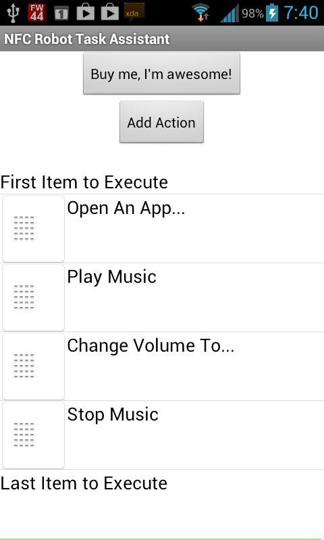
Task: Tap the 7:40 clock in status bar
Action: 301,13
